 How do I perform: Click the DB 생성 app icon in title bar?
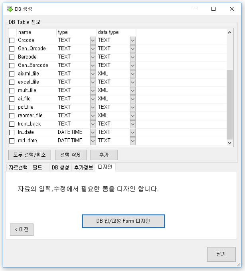coord(10,9)
